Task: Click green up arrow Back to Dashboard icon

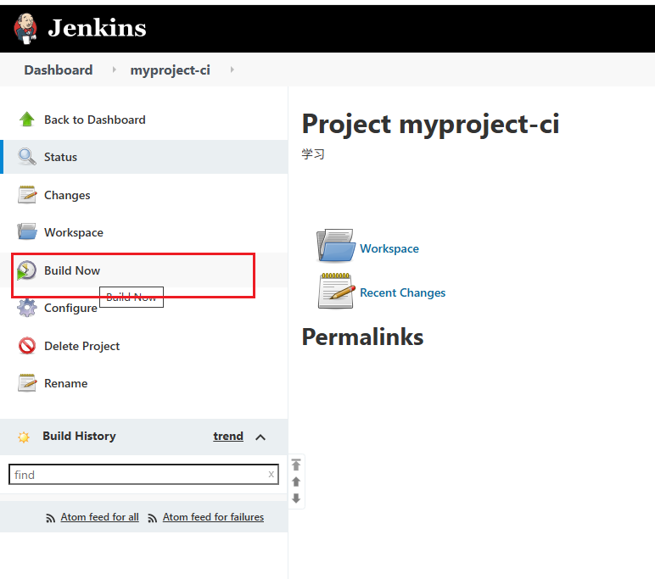Action: click(27, 120)
